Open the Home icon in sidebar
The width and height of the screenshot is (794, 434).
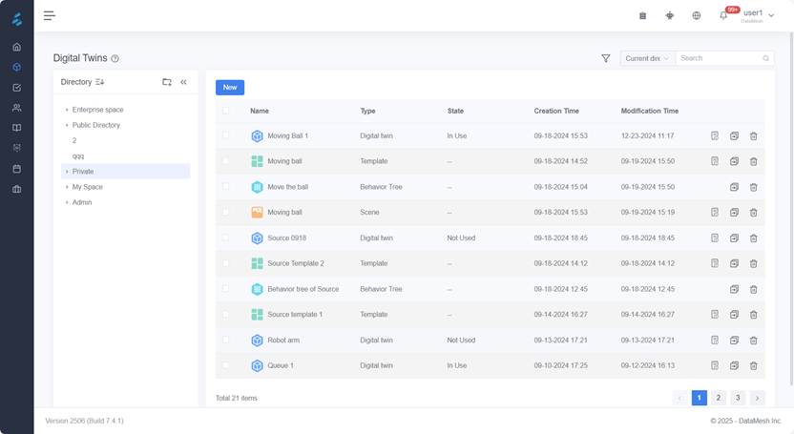16,46
